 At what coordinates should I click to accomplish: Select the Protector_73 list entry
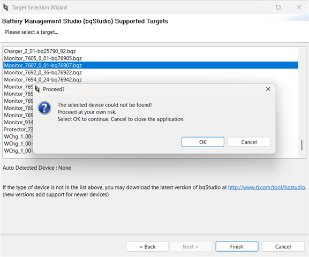(x=18, y=129)
